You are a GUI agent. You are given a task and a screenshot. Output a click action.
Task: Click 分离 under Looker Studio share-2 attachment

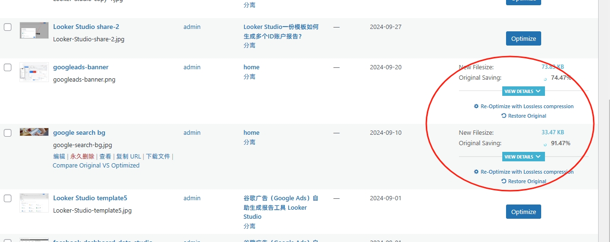pos(249,46)
